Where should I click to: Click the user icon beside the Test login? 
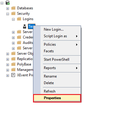[x=25, y=26]
